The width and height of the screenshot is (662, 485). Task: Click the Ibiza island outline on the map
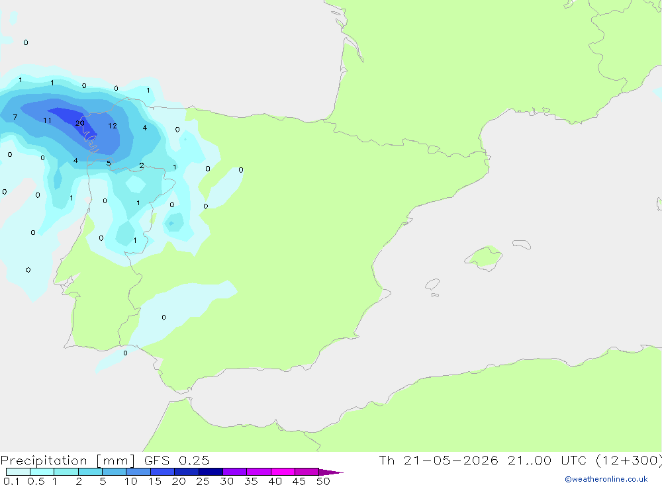(432, 285)
